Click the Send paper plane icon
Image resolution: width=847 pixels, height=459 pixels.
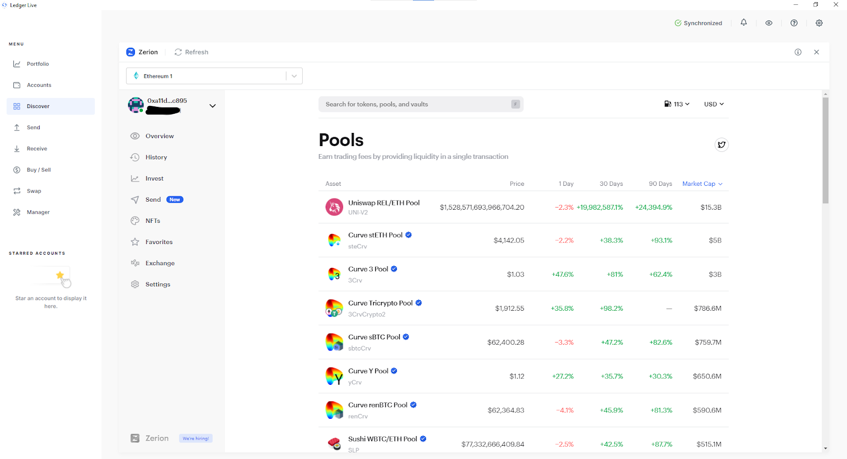(135, 200)
